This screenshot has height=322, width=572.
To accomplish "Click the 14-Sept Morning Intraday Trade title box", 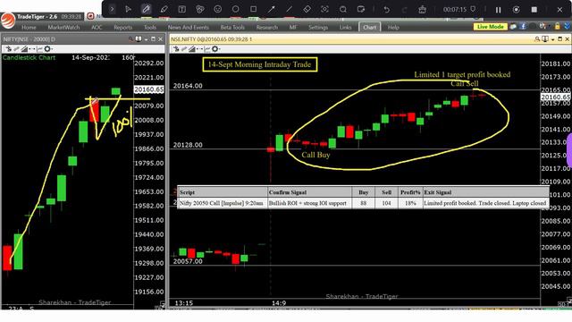I will coord(260,64).
